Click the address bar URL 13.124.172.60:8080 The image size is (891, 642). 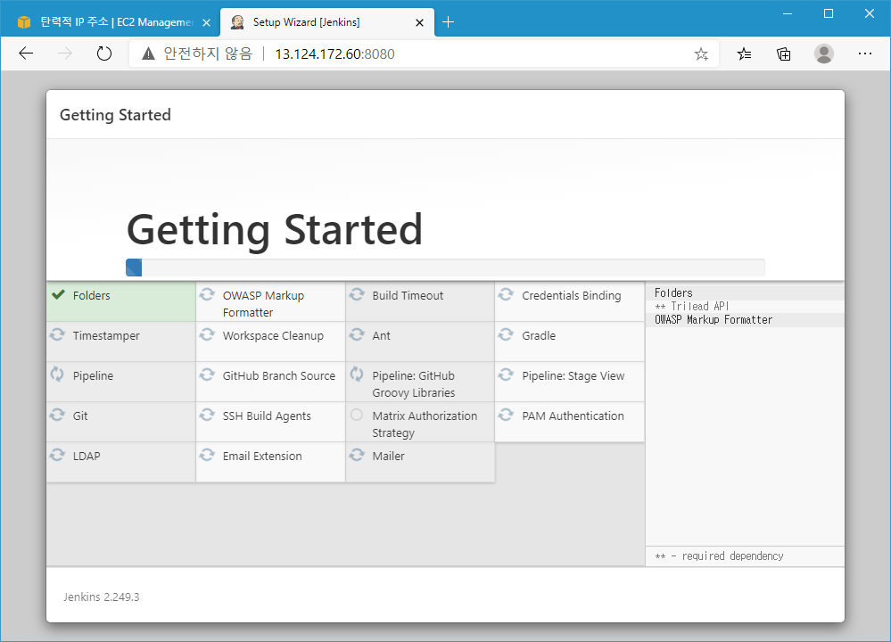pyautogui.click(x=334, y=54)
